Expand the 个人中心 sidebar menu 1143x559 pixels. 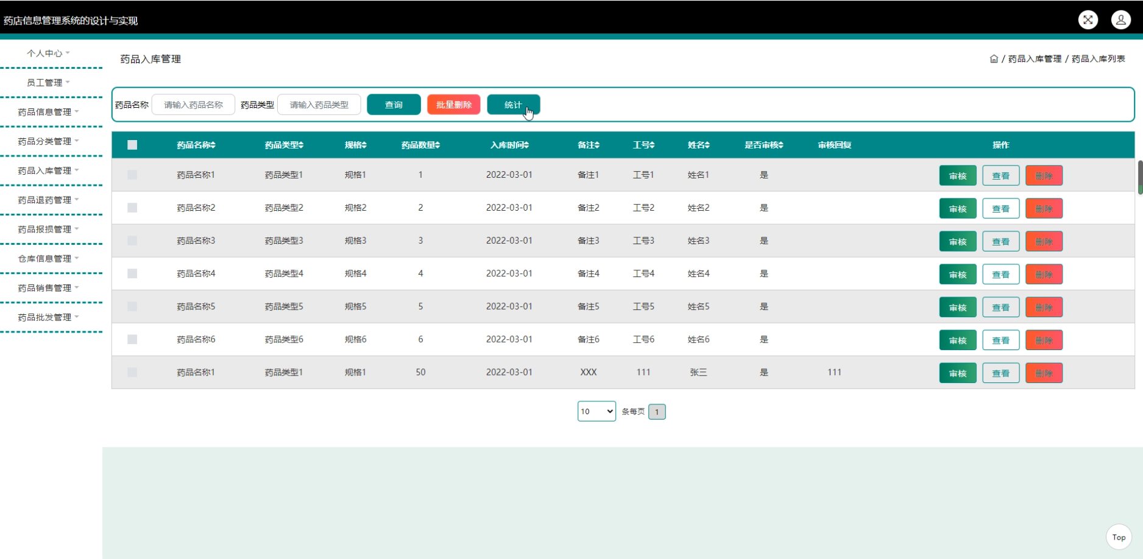click(x=48, y=54)
